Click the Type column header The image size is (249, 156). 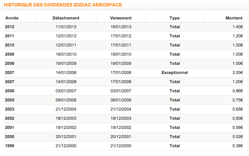175,18
